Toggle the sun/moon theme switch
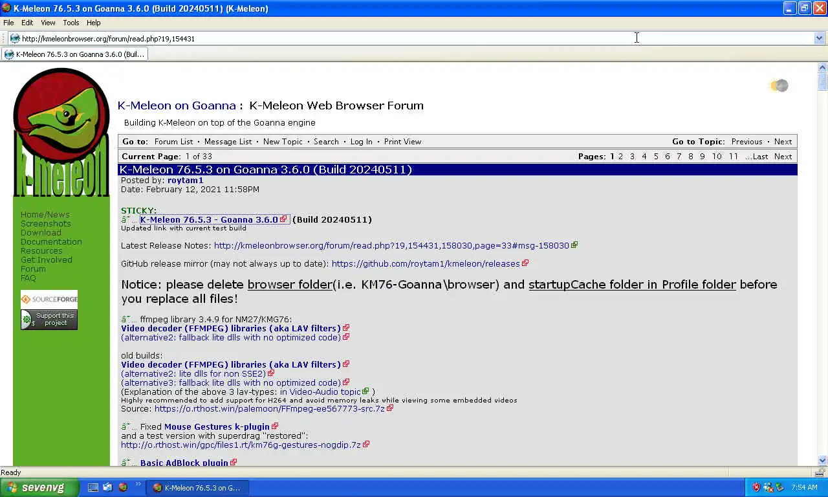Screen dimensions: 828x497 (x=779, y=85)
